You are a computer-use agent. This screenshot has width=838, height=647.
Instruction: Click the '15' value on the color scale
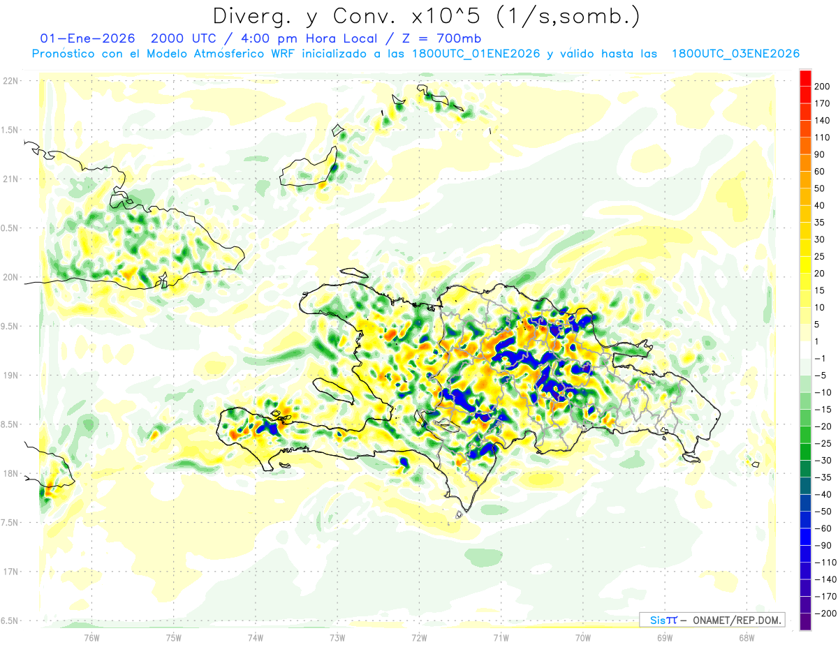(x=821, y=290)
